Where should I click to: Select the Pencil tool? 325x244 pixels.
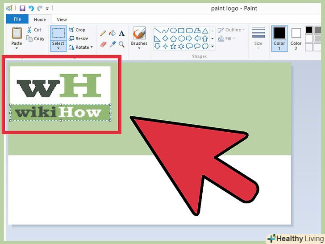click(103, 33)
